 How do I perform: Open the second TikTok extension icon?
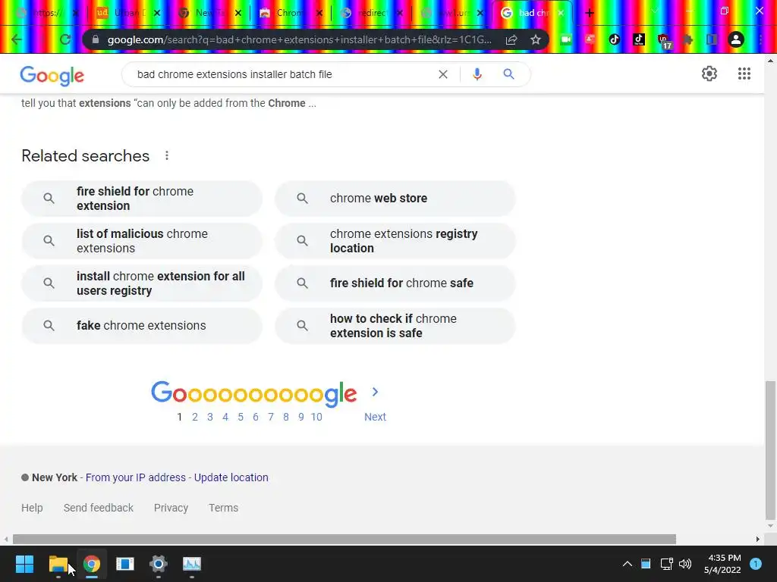pos(639,39)
